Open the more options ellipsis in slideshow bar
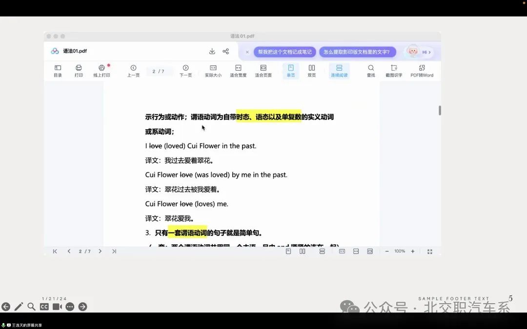The height and width of the screenshot is (329, 527). (x=70, y=307)
